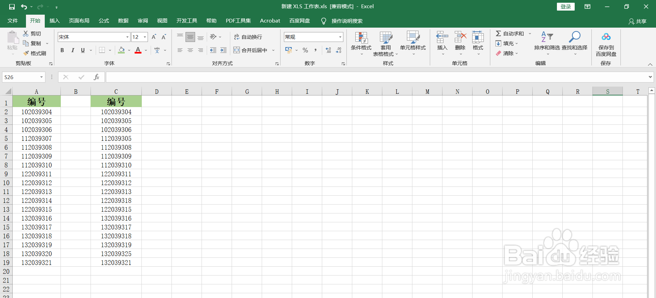This screenshot has height=298, width=656.
Task: Click the Undo arrow icon
Action: pos(24,6)
